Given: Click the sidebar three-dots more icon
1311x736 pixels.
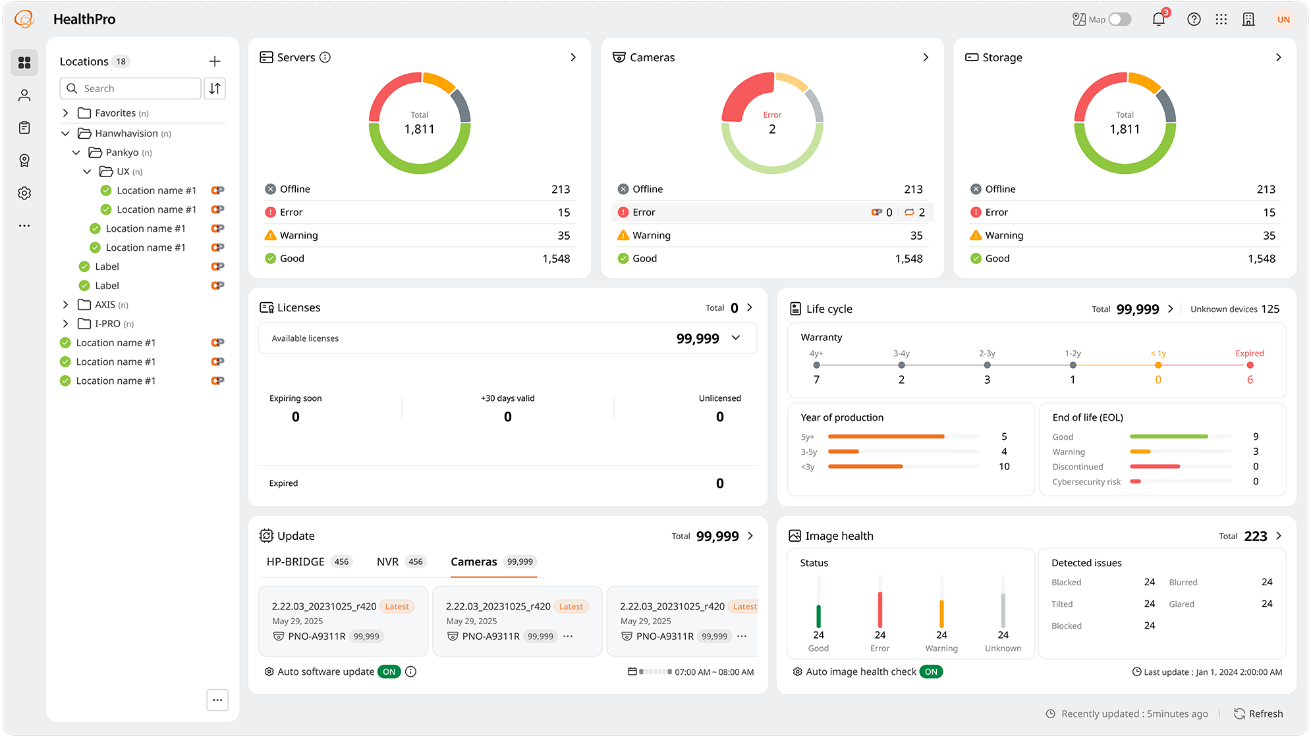Looking at the screenshot, I should pyautogui.click(x=24, y=226).
